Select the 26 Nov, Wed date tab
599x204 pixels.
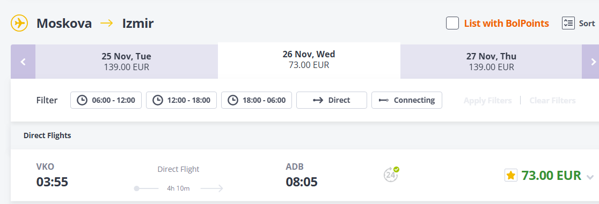tap(309, 60)
